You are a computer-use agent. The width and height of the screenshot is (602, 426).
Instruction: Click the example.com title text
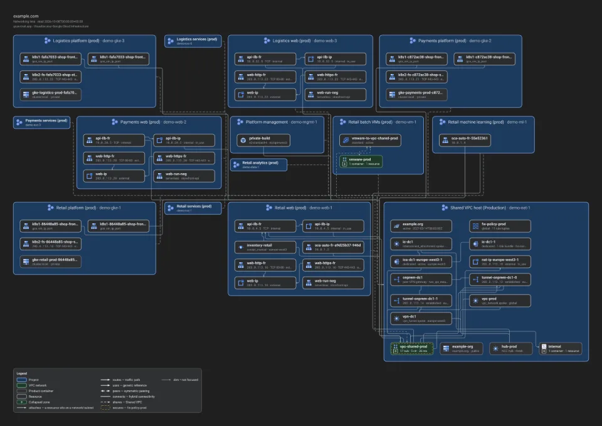point(26,16)
